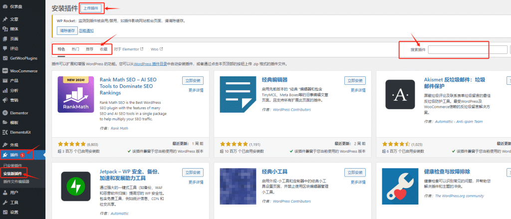The height and width of the screenshot is (219, 511).
Task: Open the Woo tab
Action: [x=157, y=49]
